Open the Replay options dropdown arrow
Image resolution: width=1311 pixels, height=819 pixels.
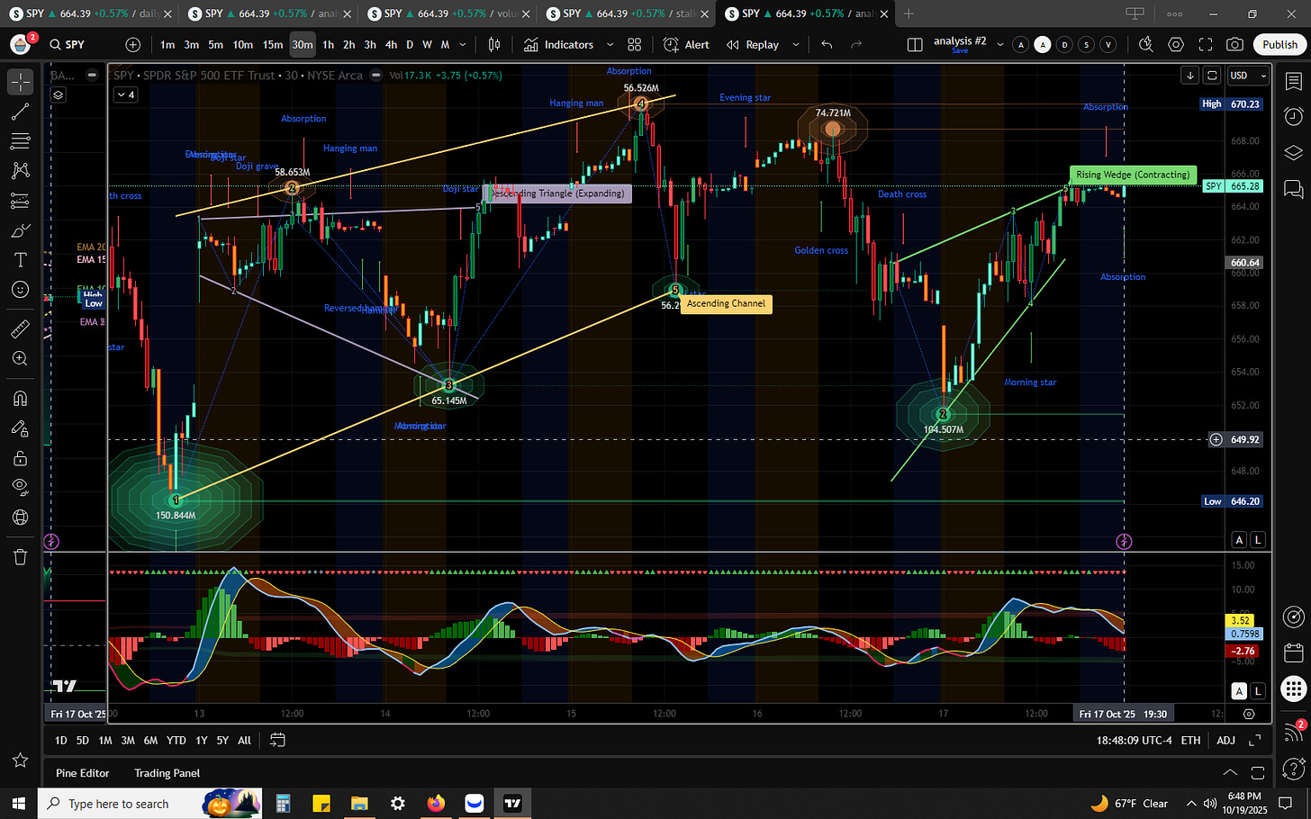(795, 45)
